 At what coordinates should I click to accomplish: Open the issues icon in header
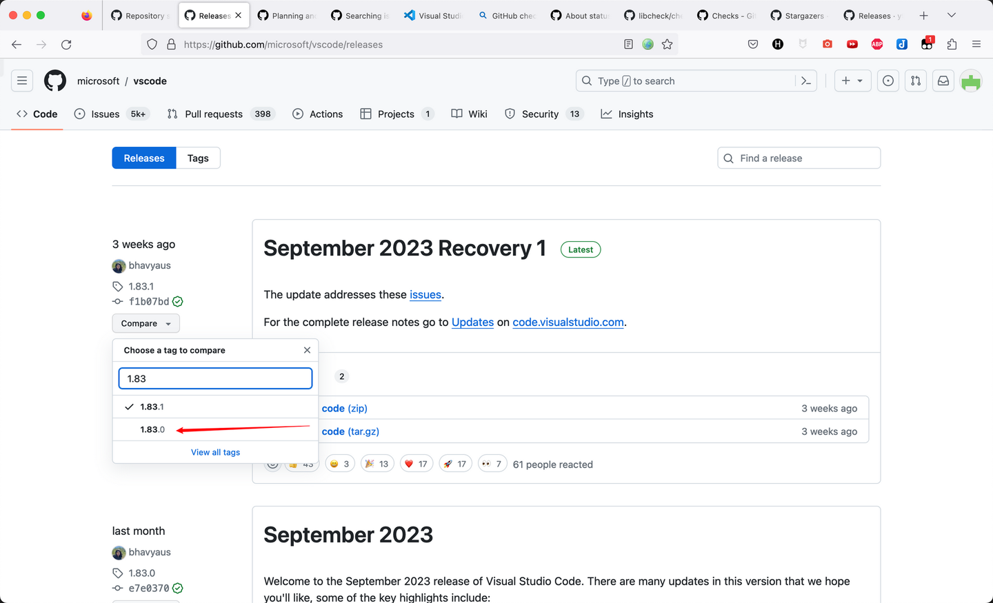[888, 81]
